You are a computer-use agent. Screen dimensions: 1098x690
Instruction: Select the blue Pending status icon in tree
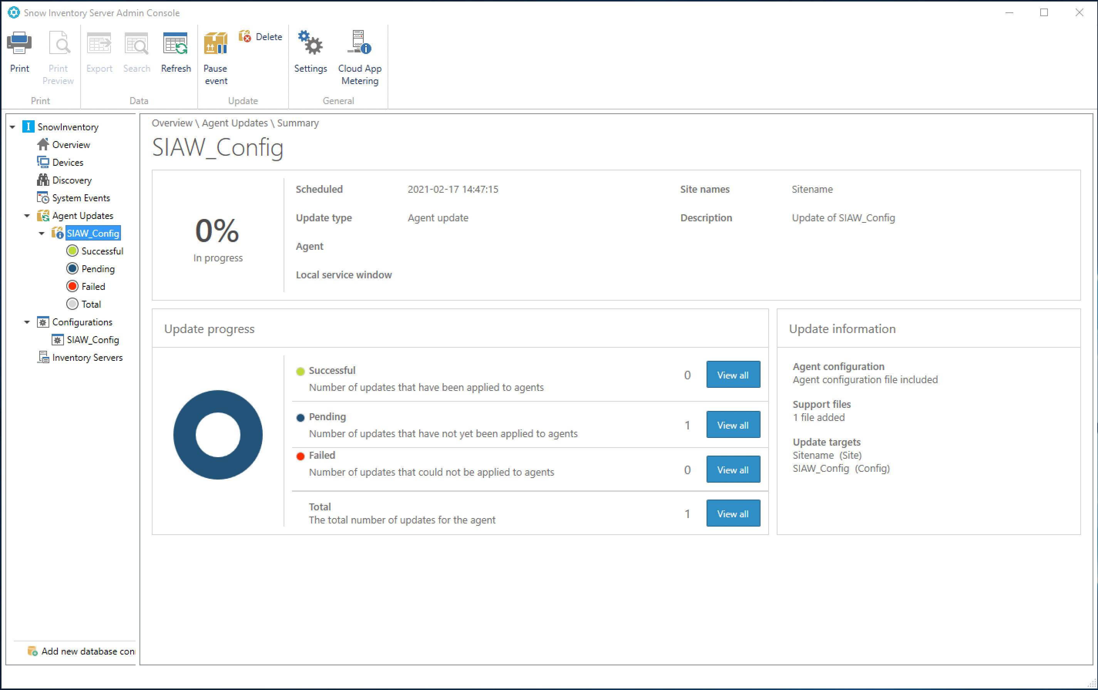[x=72, y=269]
